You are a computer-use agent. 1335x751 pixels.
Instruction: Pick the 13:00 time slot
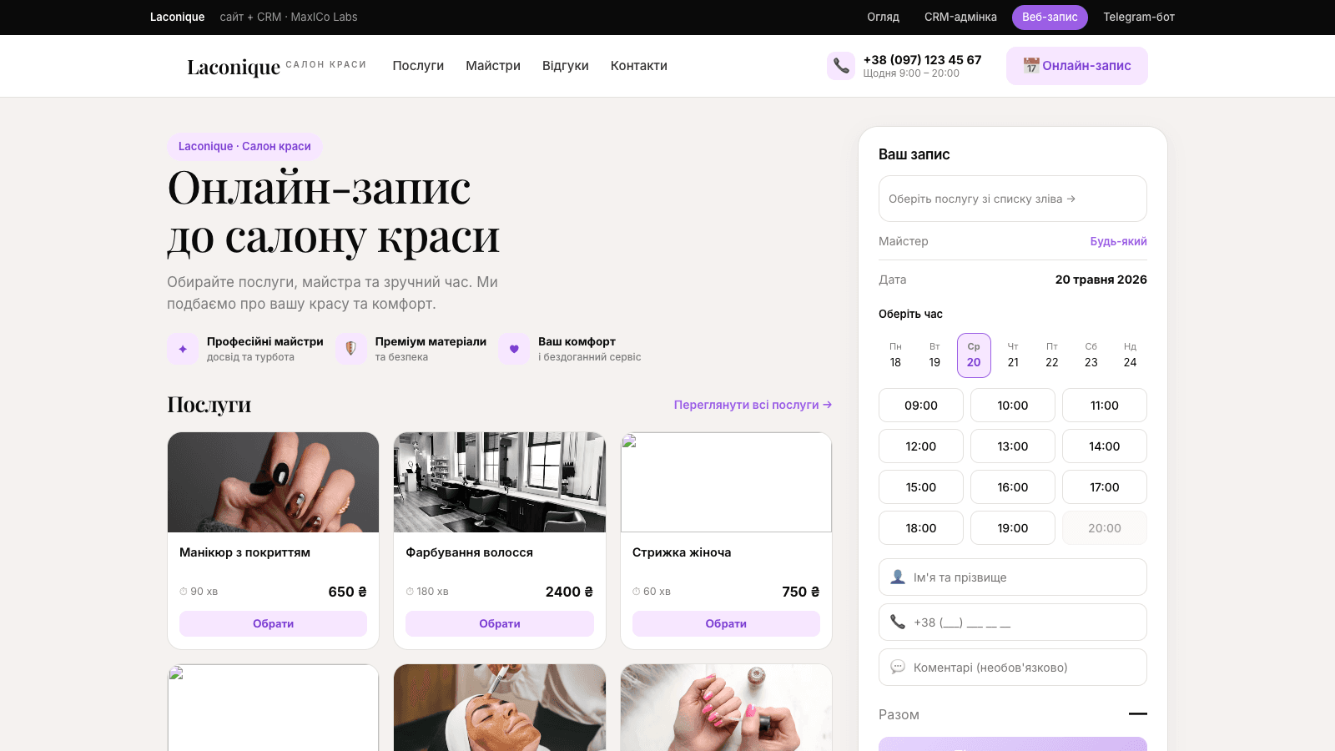click(x=1013, y=446)
